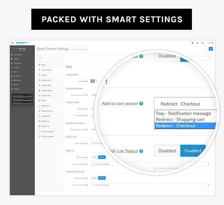
Task: Expand the Extensions sidebar menu chevron
Action: point(32,63)
